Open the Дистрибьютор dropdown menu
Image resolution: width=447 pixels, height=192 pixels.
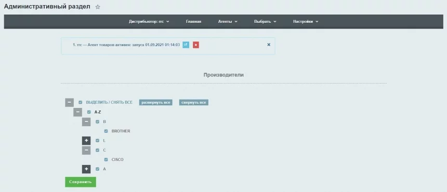tap(149, 22)
